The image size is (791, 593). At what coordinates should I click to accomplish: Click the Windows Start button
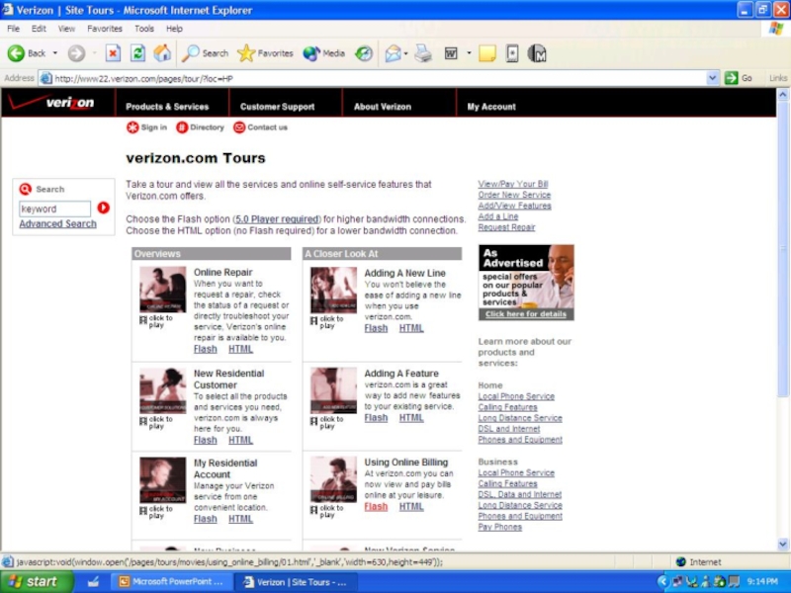[x=37, y=582]
